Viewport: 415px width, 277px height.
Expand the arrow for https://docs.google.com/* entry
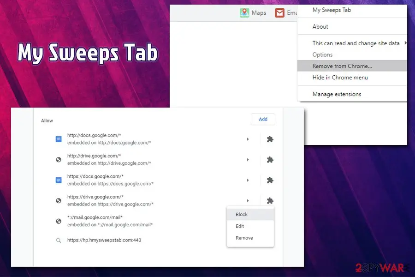(x=248, y=180)
